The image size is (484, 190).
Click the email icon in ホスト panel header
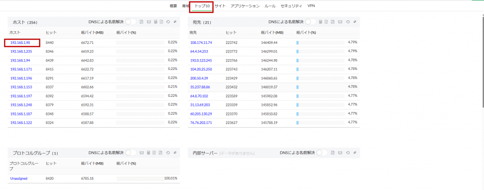coord(148,22)
